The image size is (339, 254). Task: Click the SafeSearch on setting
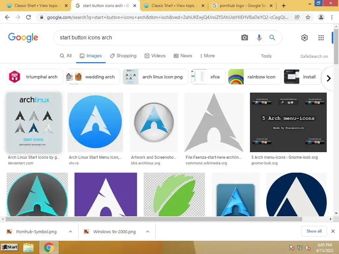coord(314,56)
